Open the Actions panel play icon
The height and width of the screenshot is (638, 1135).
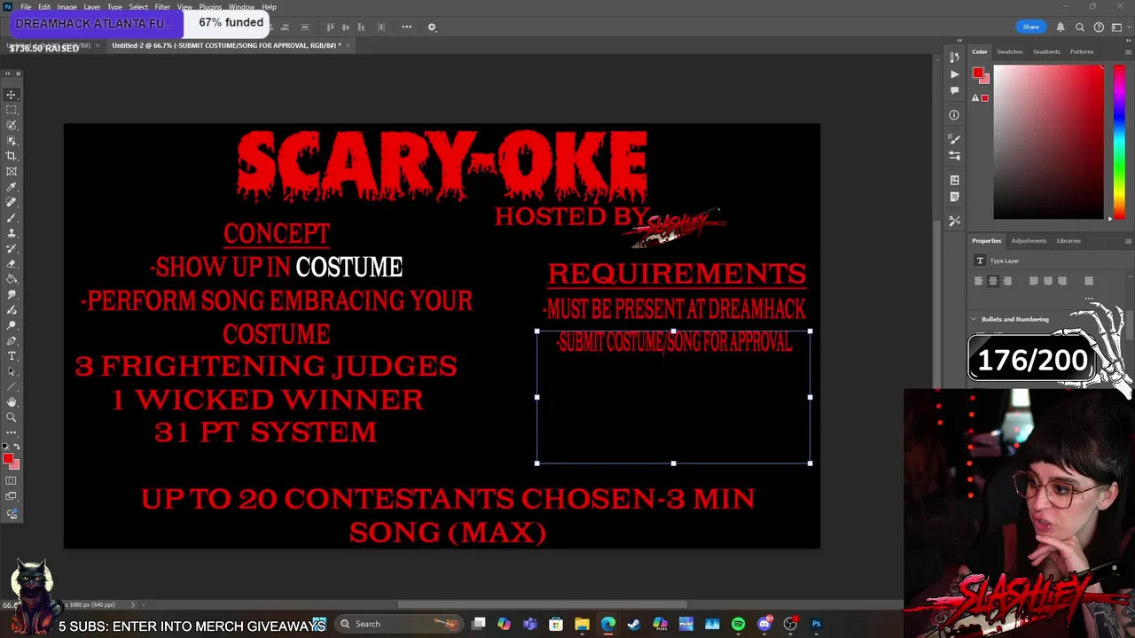click(954, 74)
